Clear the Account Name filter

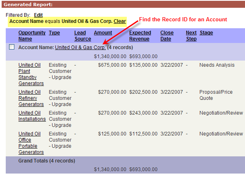[120, 21]
